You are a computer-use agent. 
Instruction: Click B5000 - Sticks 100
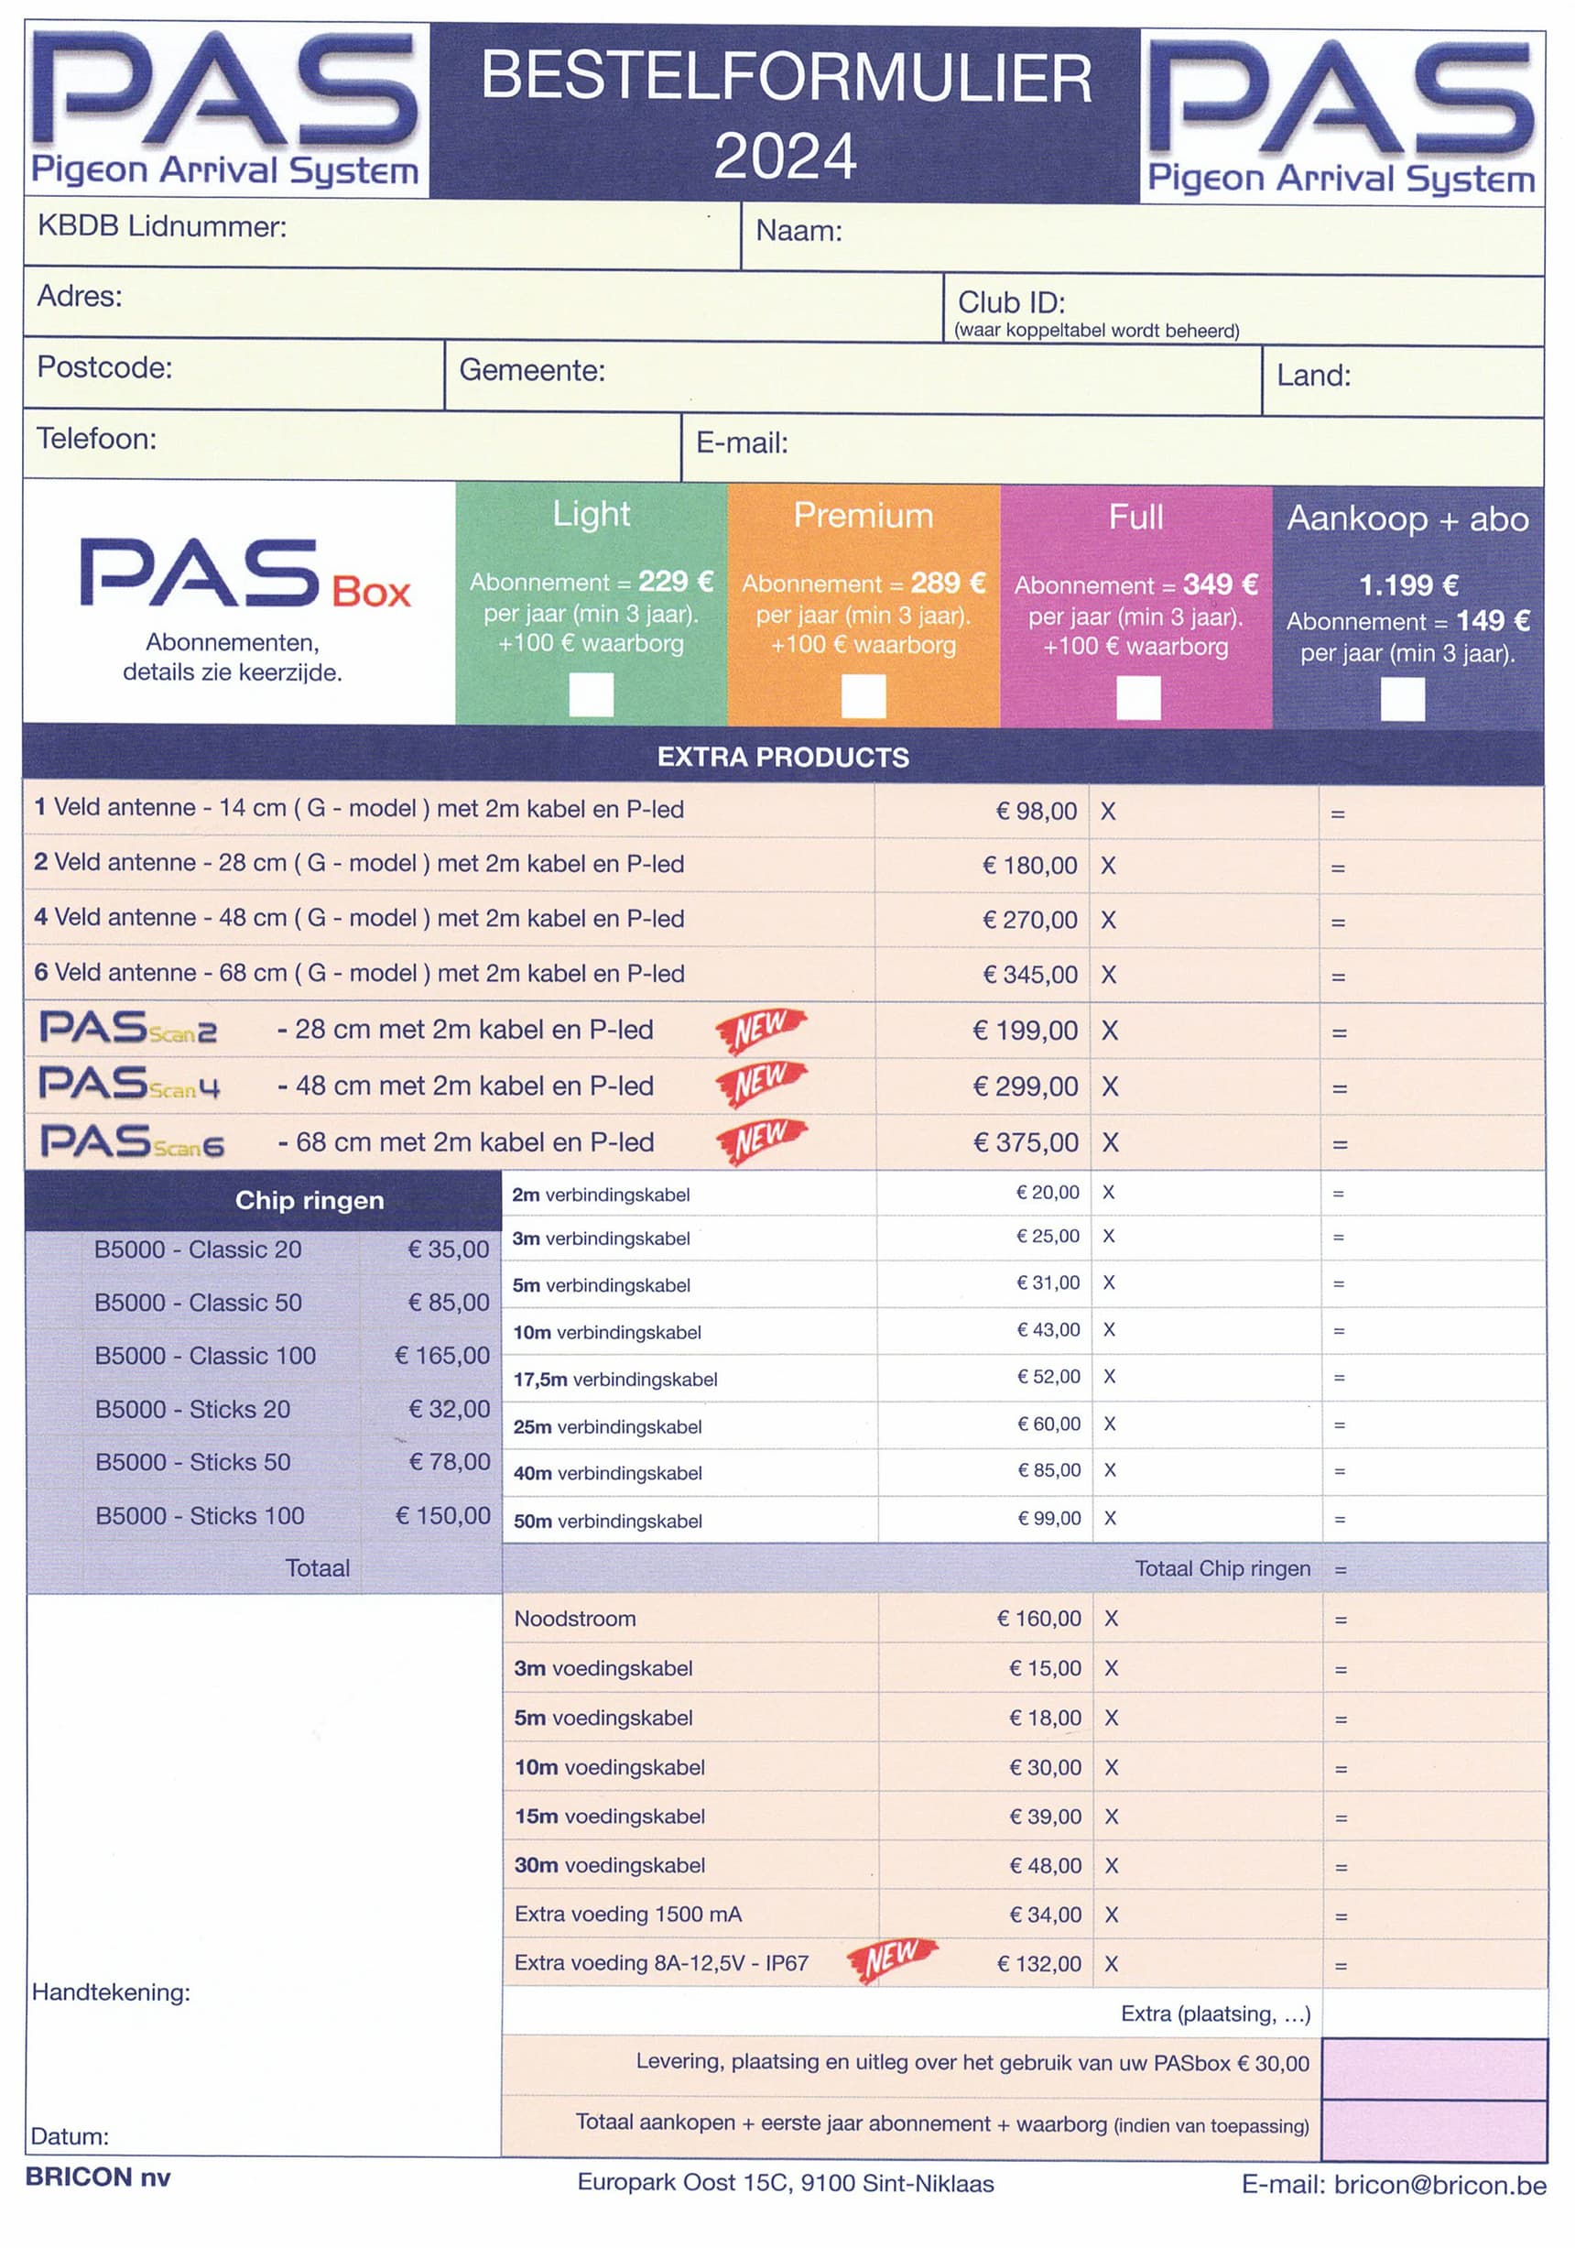(200, 1517)
